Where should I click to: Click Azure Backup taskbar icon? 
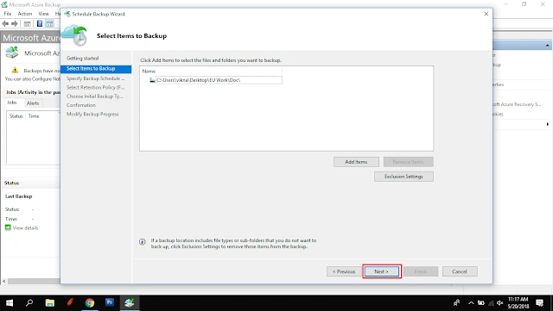tap(130, 303)
